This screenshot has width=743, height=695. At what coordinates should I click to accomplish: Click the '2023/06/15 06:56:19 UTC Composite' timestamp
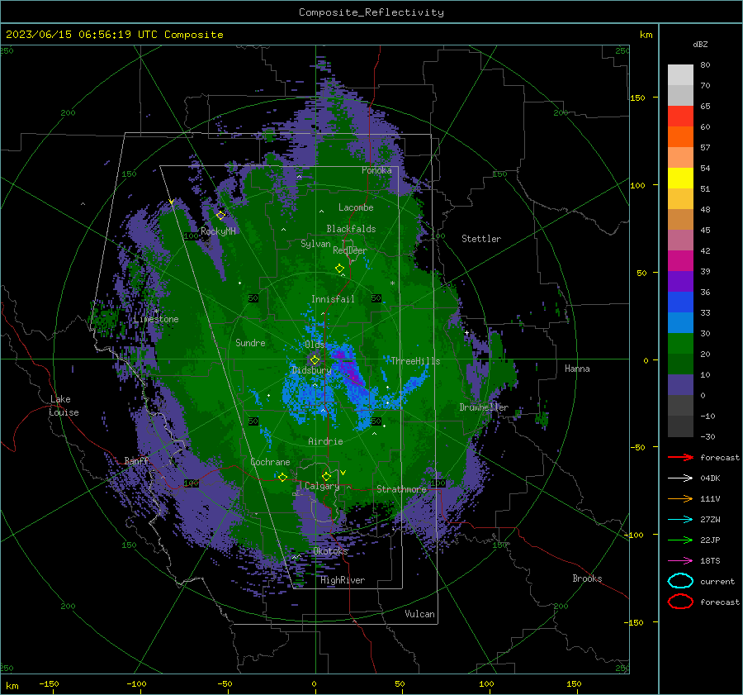click(114, 35)
